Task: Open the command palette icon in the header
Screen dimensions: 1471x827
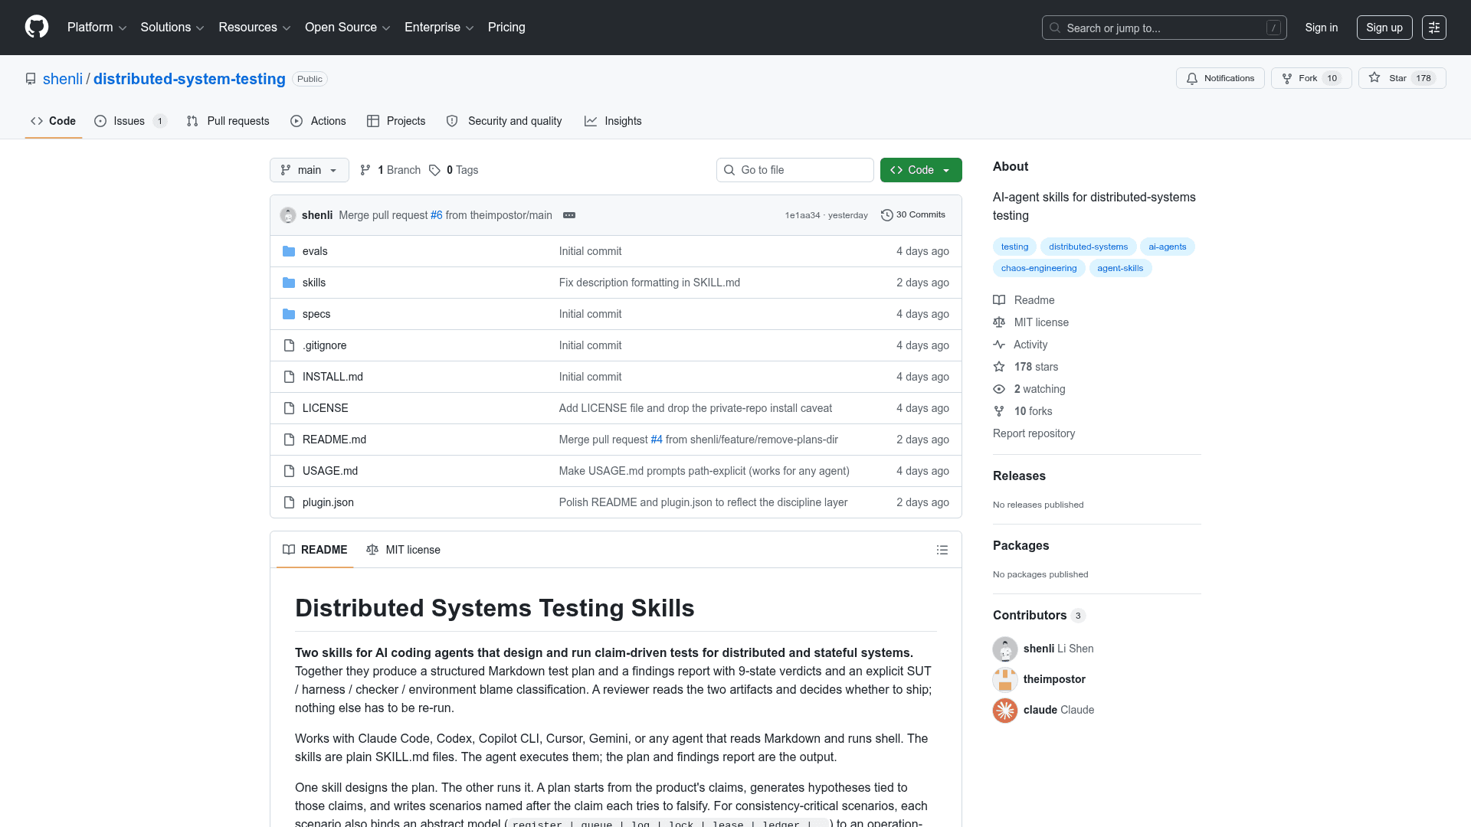Action: click(1434, 28)
